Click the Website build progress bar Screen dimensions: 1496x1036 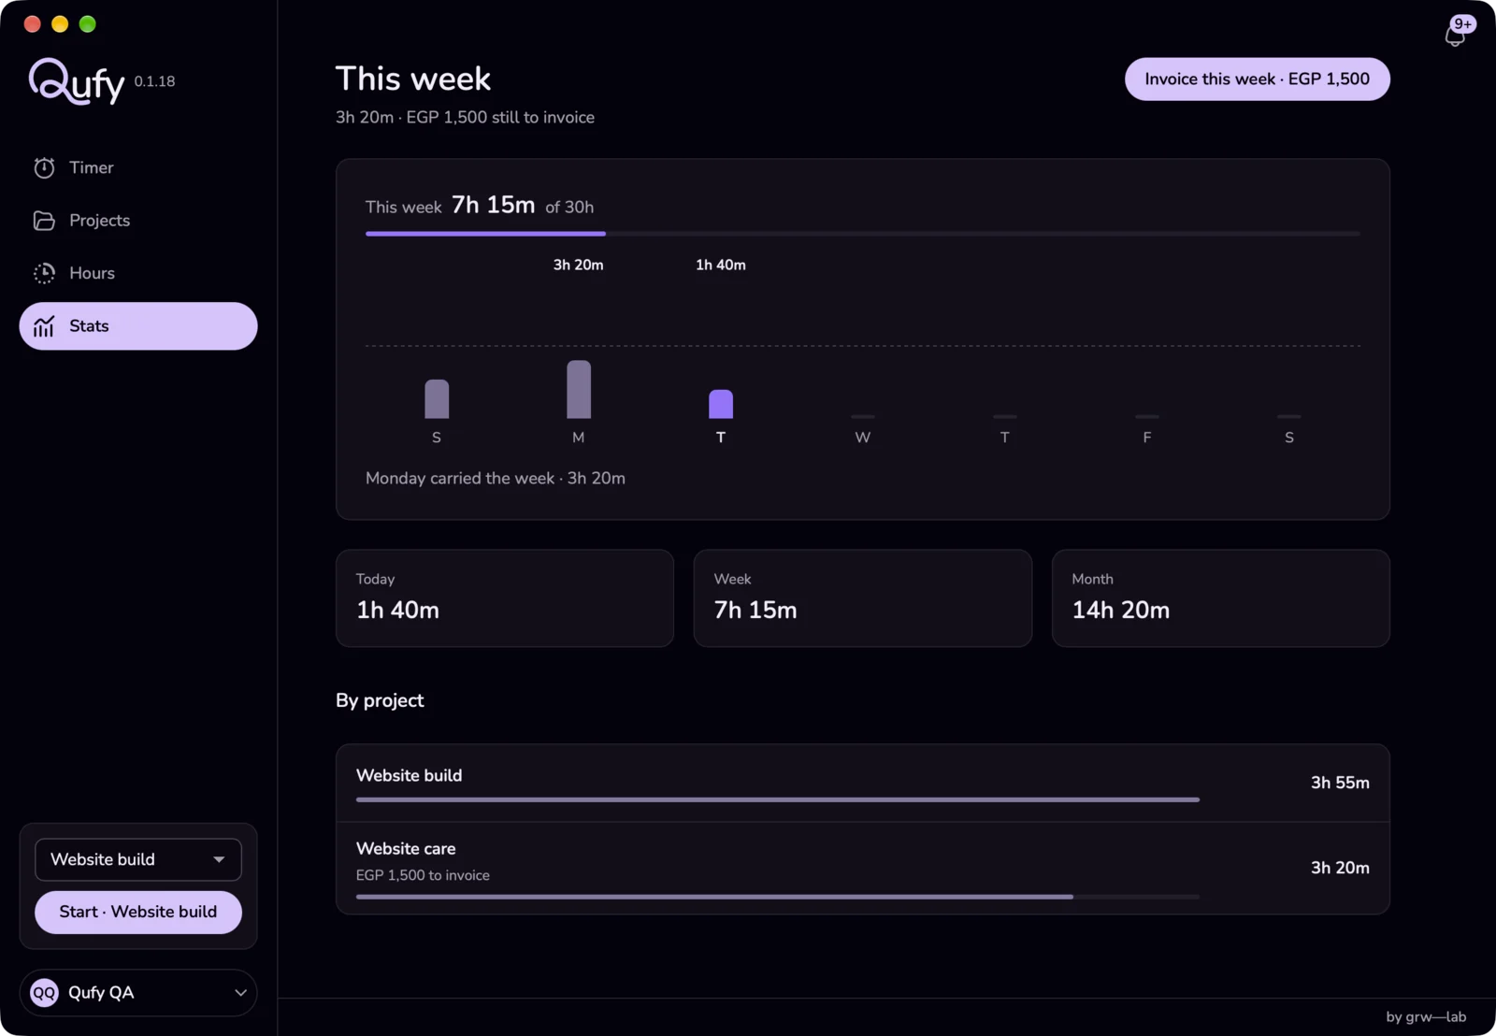(777, 800)
